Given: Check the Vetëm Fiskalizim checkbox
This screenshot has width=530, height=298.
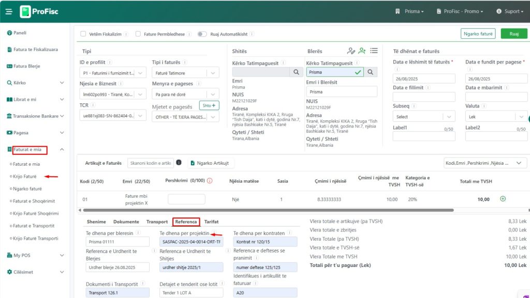Looking at the screenshot, I should tap(83, 34).
